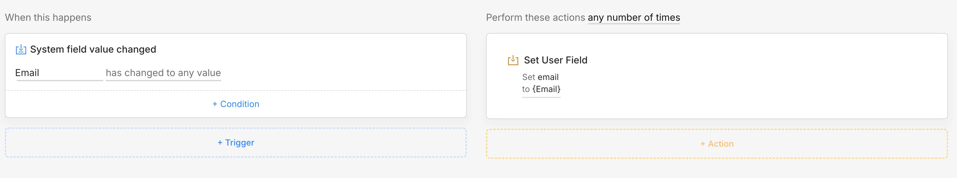Click the blue system field trigger icon
Screen dimensions: 957x178
21,49
